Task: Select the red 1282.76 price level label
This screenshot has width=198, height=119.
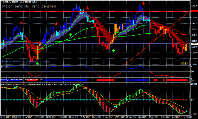Action: 194,11
